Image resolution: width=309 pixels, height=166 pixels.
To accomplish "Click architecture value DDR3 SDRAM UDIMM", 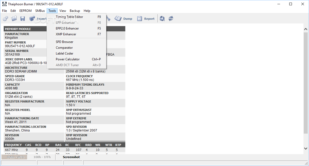I will (x=21, y=71).
